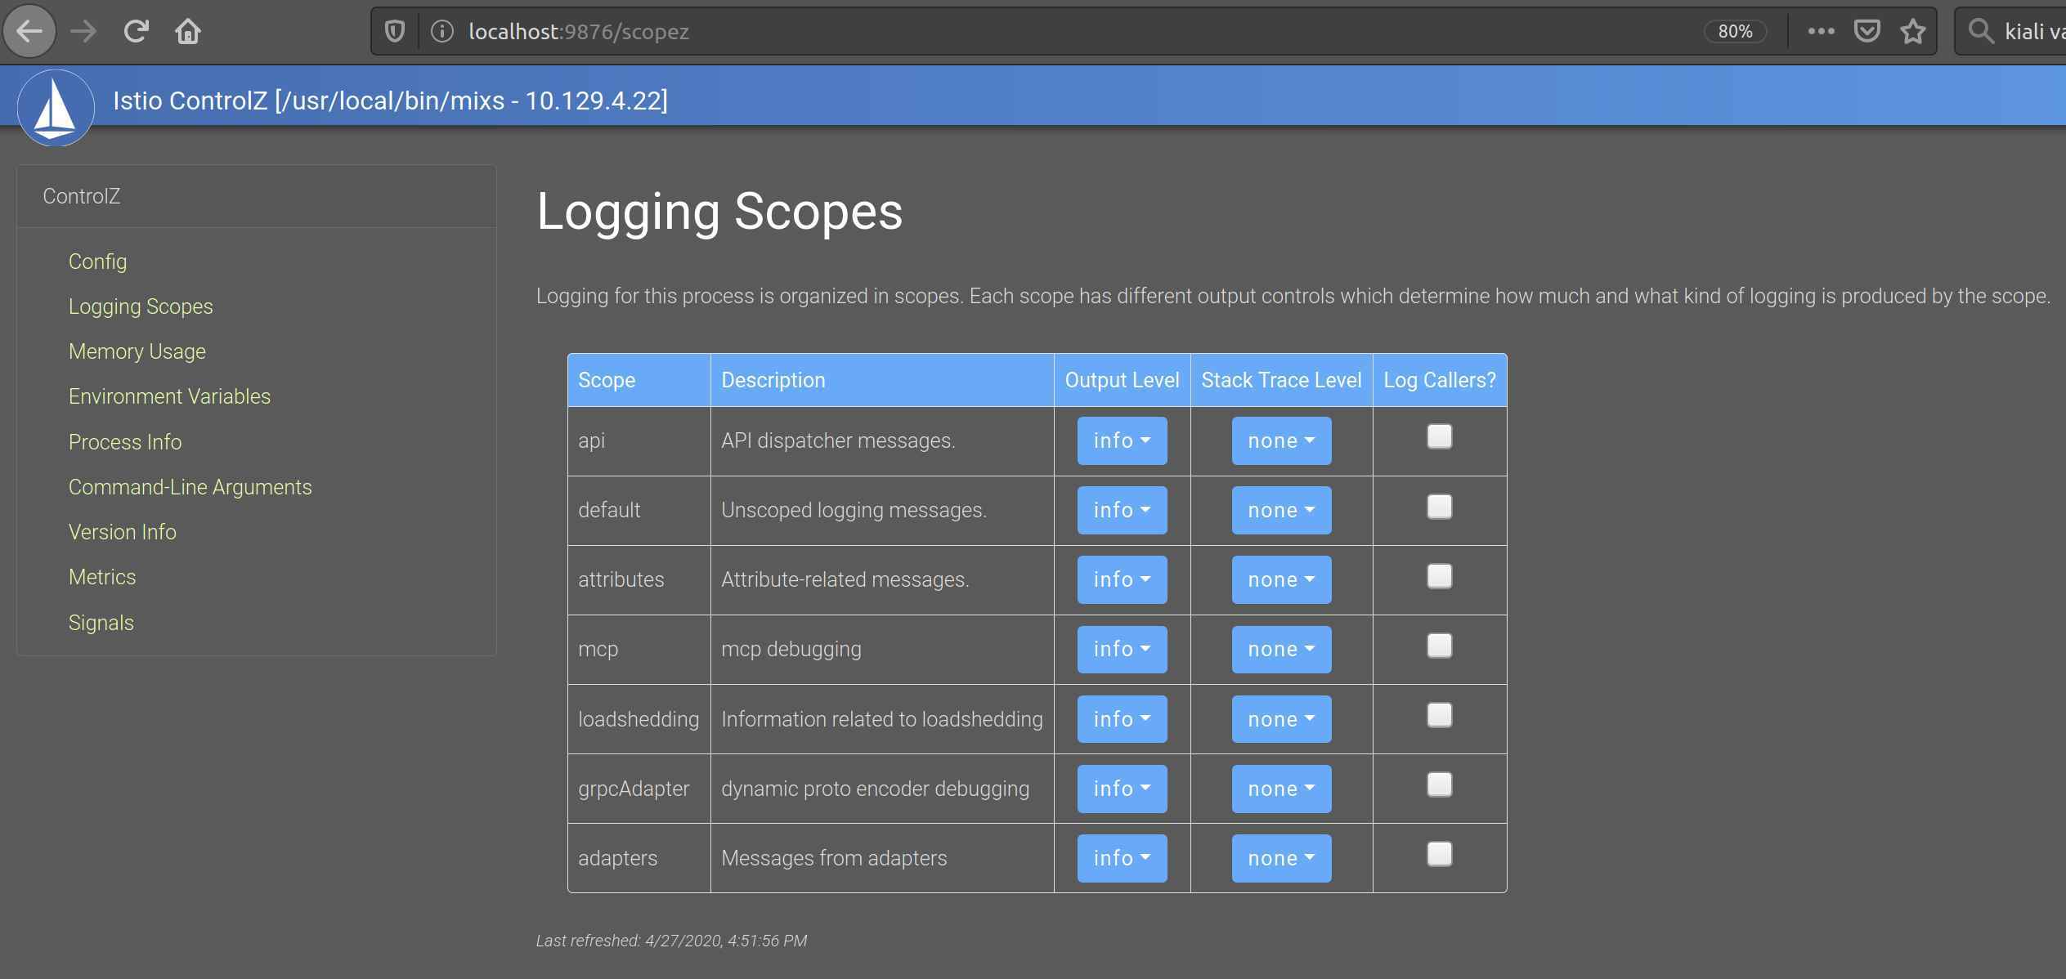This screenshot has height=979, width=2066.
Task: Click the tracking protection shield icon
Action: 395,32
